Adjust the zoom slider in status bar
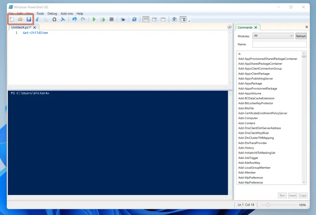Viewport: 316px width, 215px height. (x=268, y=205)
